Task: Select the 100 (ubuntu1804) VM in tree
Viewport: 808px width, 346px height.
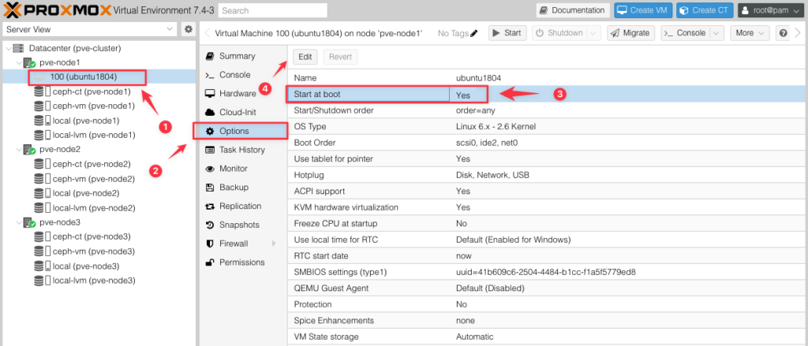Action: click(x=98, y=76)
